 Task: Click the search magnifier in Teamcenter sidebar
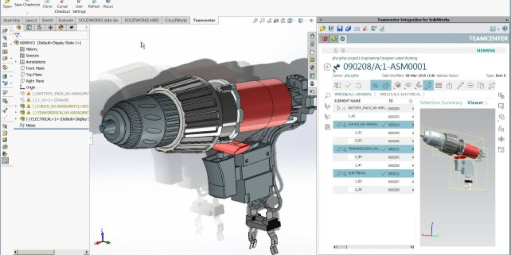pyautogui.click(x=328, y=96)
